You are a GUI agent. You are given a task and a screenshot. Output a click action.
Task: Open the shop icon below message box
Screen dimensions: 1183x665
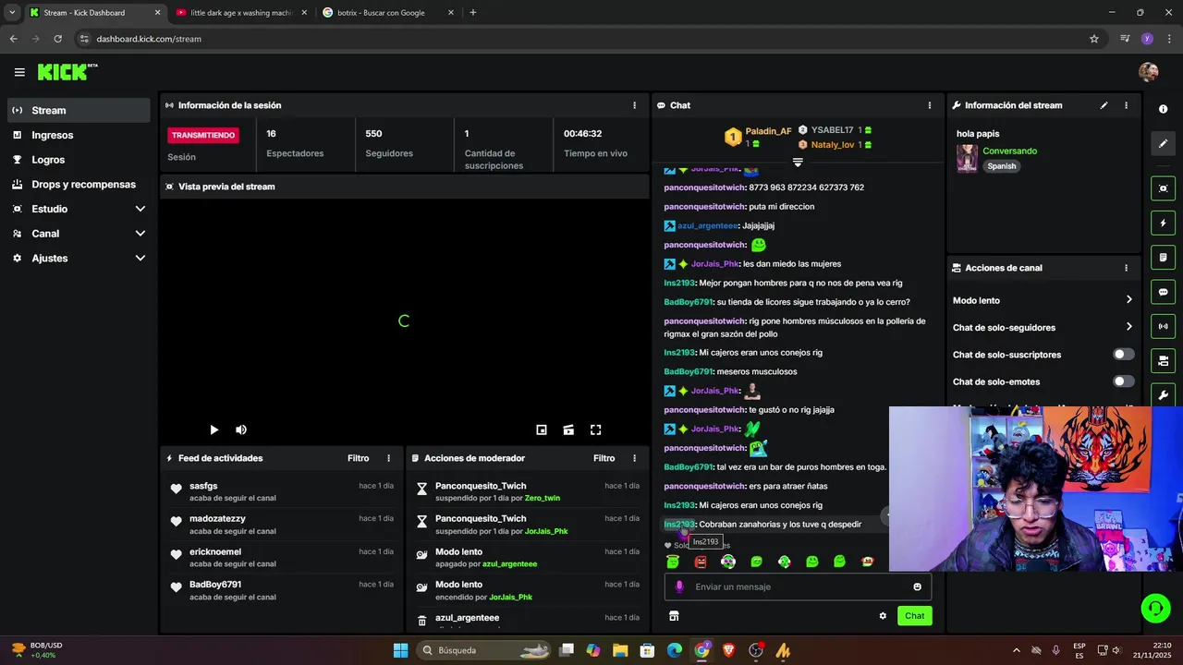click(x=674, y=616)
